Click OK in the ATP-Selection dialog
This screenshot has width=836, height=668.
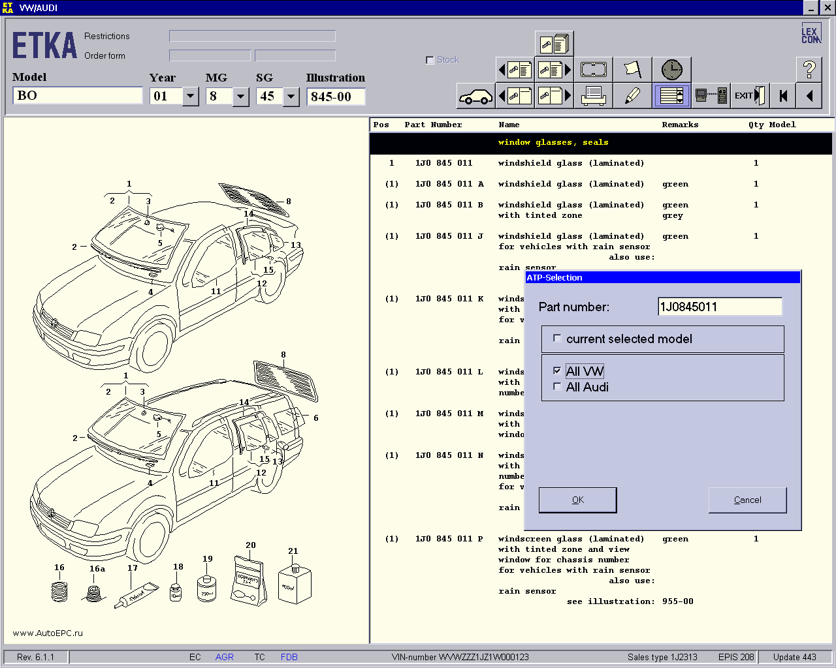tap(578, 500)
